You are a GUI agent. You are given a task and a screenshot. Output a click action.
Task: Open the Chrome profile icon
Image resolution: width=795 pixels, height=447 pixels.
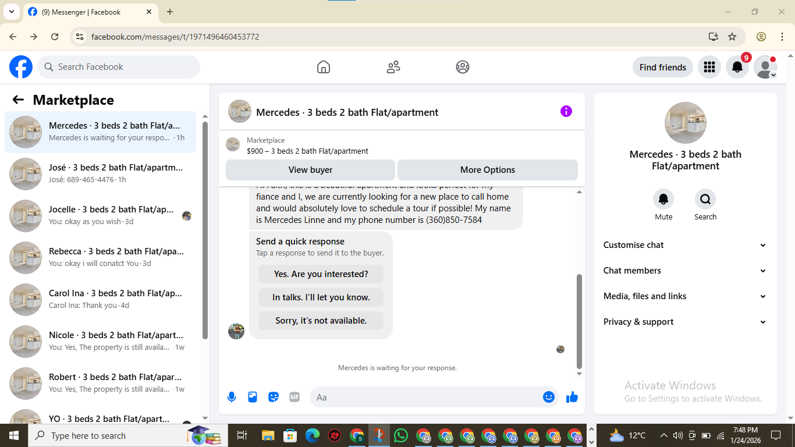click(x=761, y=37)
